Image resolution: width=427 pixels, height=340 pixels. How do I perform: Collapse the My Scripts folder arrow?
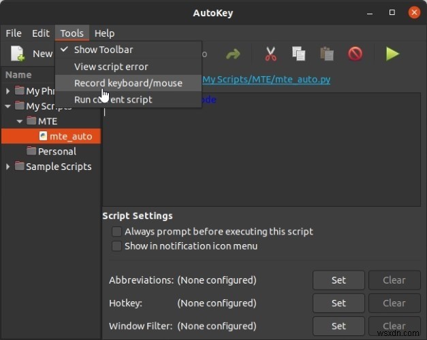(x=8, y=106)
